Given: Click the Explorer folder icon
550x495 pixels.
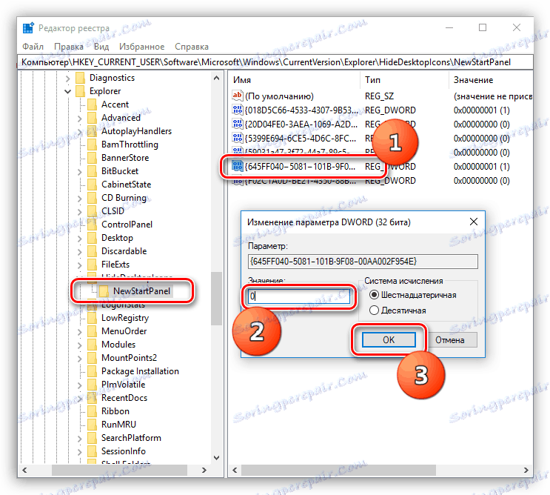Looking at the screenshot, I should coord(81,91).
